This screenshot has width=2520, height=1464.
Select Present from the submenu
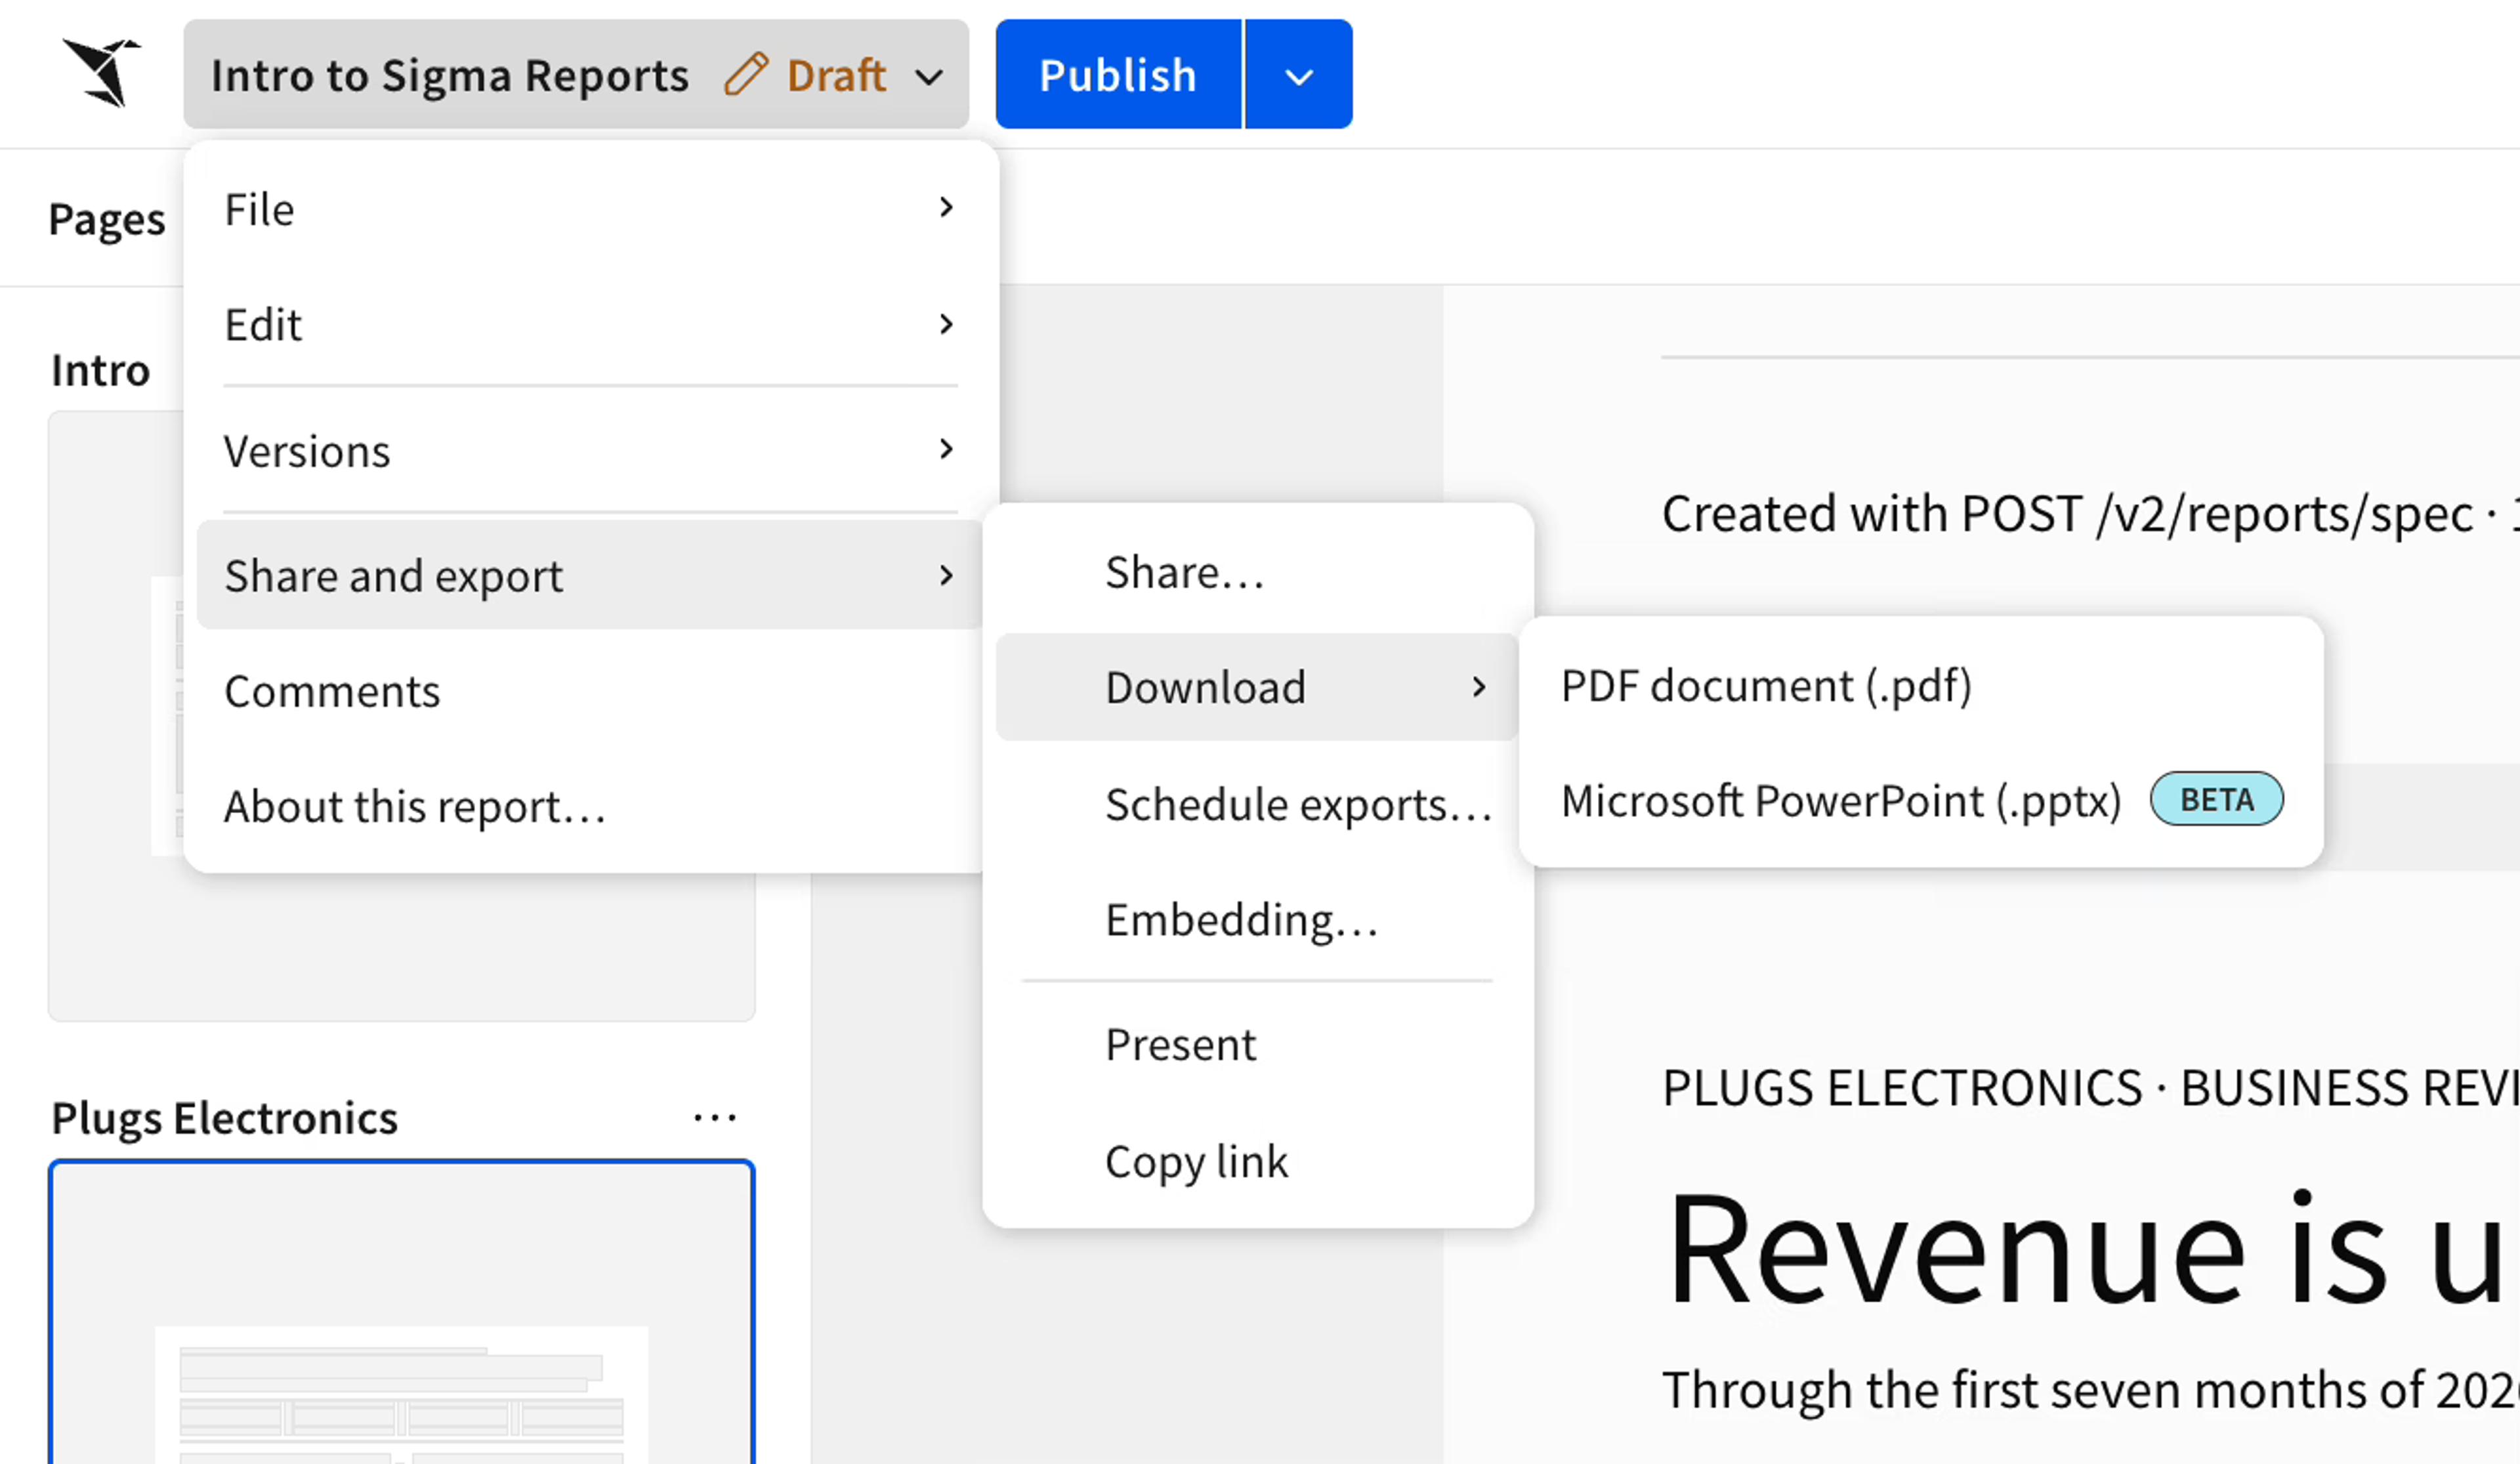click(1258, 1044)
